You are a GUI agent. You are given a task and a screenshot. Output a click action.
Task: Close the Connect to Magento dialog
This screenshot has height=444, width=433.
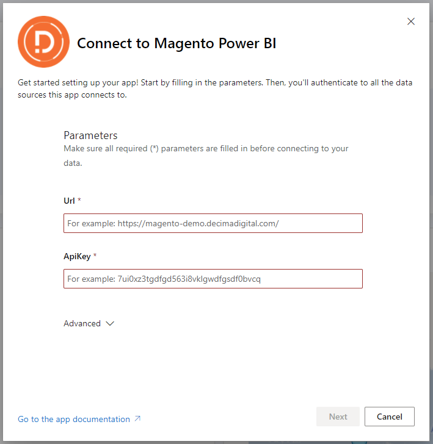(x=411, y=21)
